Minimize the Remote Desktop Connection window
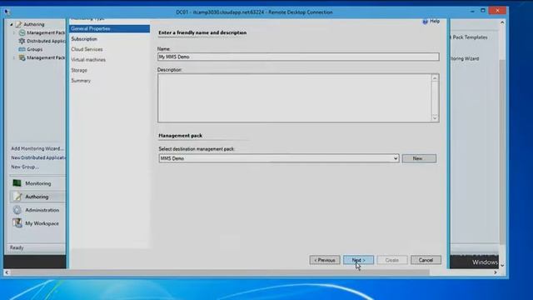The width and height of the screenshot is (533, 300). (x=472, y=12)
